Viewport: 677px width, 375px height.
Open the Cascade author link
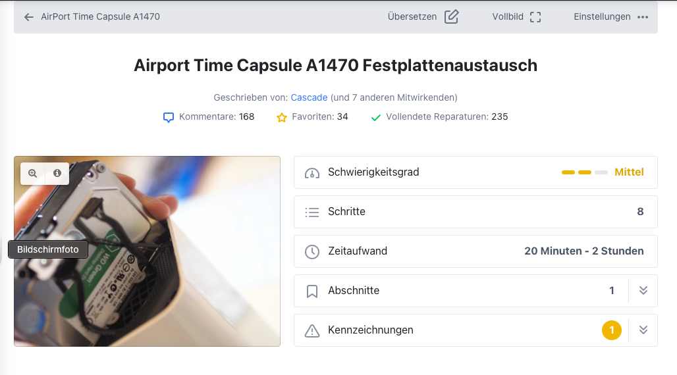point(309,97)
